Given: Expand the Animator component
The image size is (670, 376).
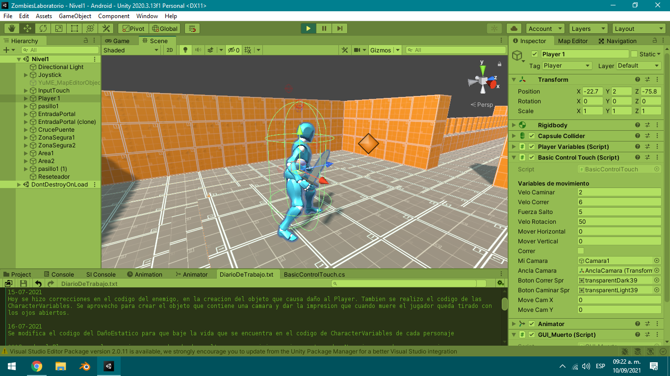Looking at the screenshot, I should 514,324.
